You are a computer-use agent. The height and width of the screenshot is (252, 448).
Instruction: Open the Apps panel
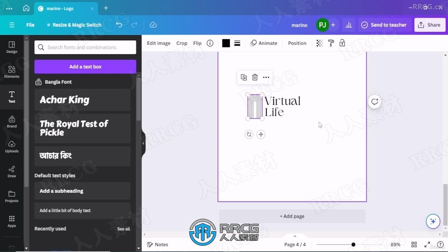coord(12,221)
